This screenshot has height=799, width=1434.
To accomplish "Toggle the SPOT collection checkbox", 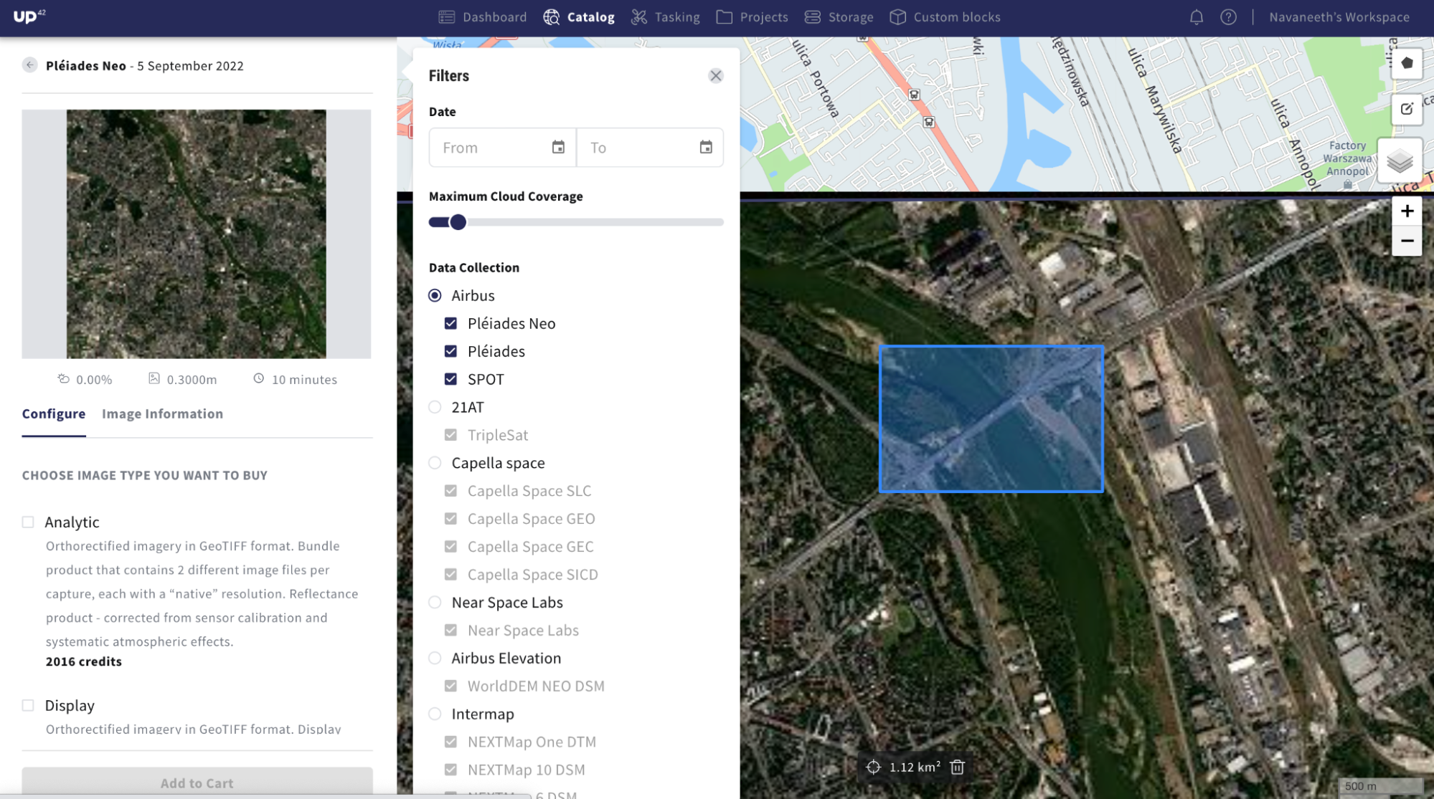I will 451,379.
